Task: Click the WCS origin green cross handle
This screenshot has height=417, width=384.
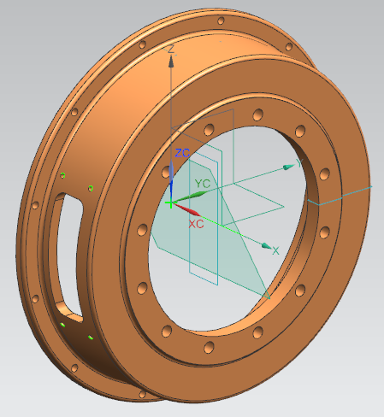Action: [170, 203]
